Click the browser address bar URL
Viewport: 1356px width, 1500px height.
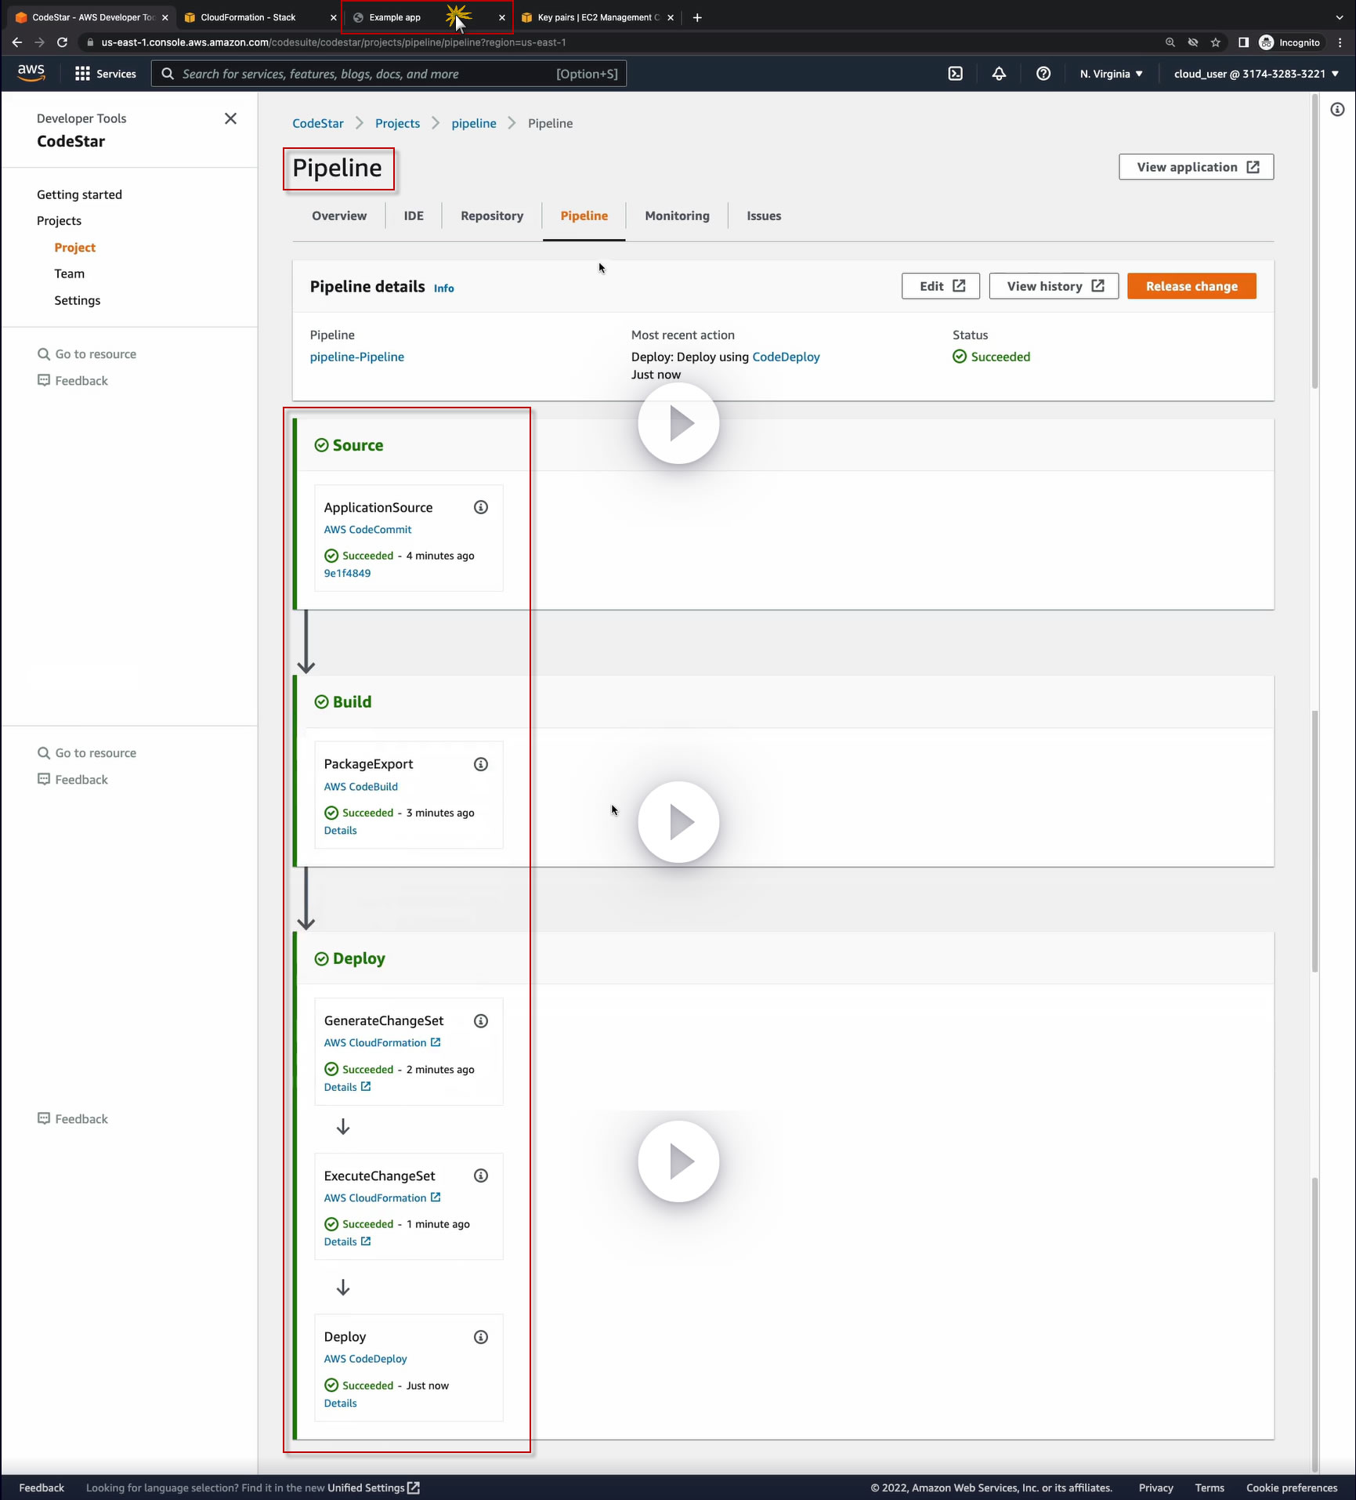pos(334,42)
